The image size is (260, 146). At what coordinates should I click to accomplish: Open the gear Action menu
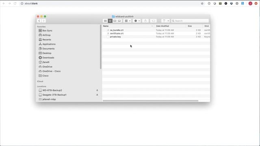click(137, 21)
